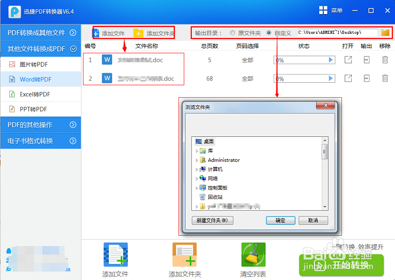Expand the 网络 tree node

pyautogui.click(x=196, y=179)
